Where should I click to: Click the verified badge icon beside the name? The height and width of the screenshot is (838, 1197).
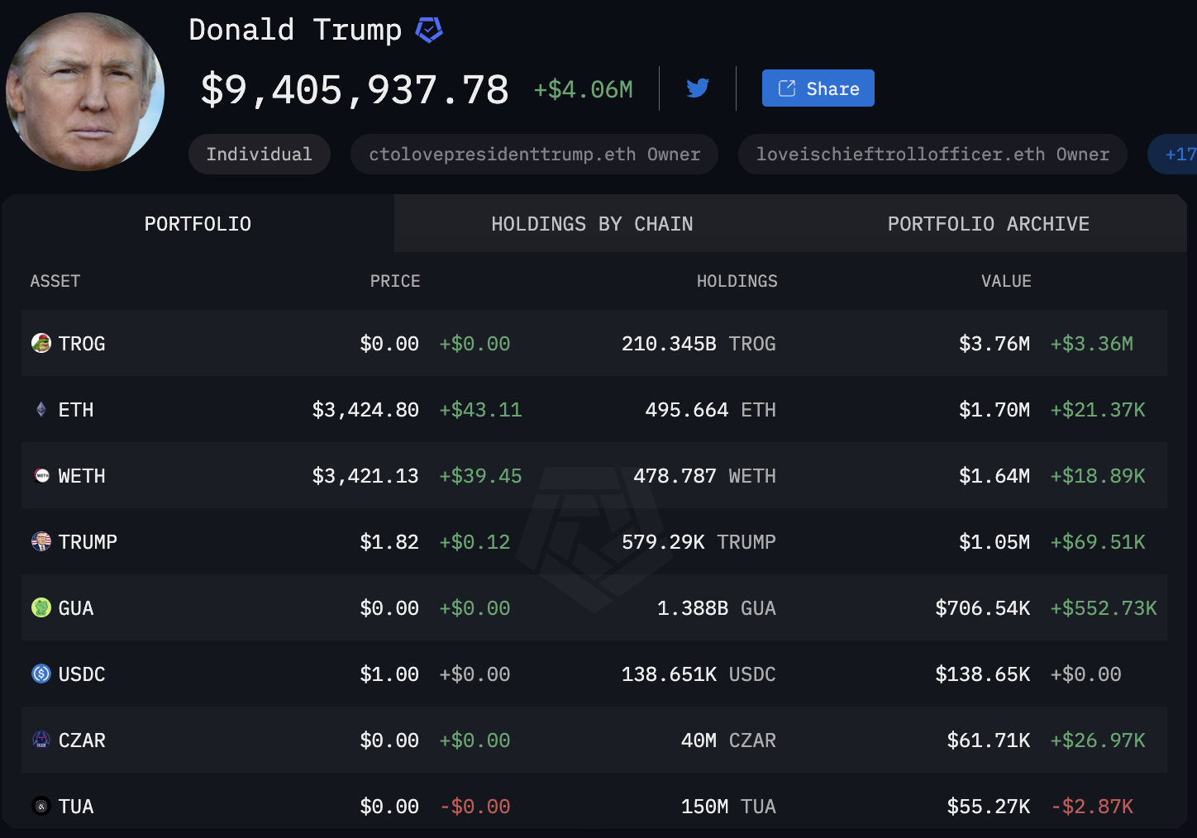coord(429,31)
